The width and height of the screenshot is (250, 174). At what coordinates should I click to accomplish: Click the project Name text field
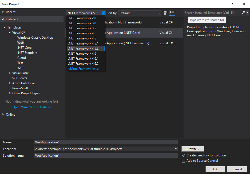(106, 142)
